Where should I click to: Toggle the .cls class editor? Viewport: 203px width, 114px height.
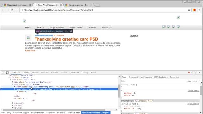click(194, 81)
